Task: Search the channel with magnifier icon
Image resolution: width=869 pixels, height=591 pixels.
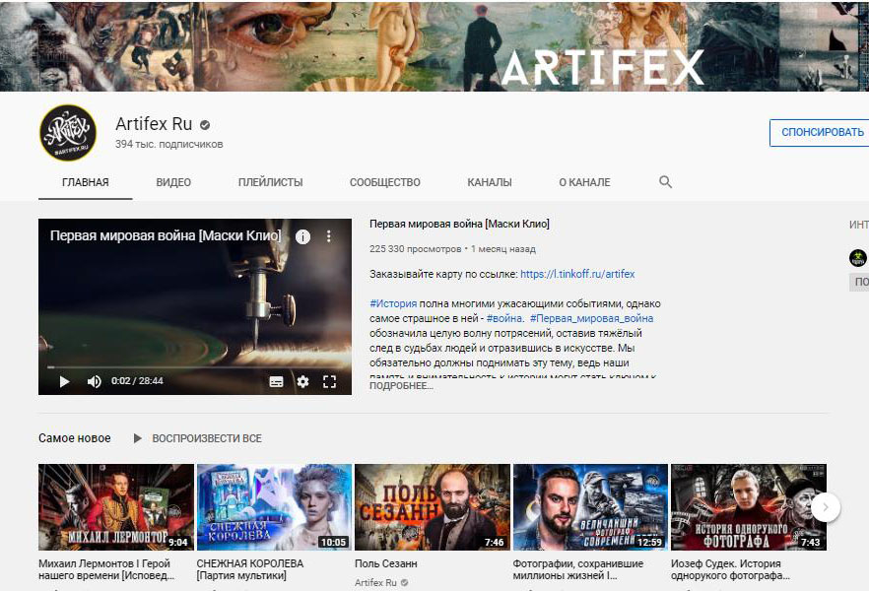Action: [x=665, y=182]
